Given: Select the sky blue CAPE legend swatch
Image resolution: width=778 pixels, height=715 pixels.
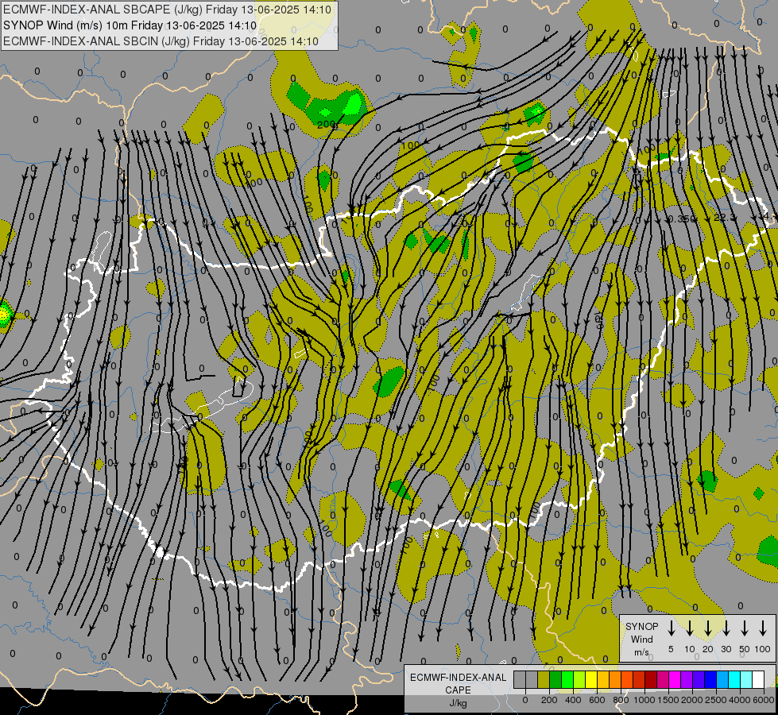Looking at the screenshot, I should pyautogui.click(x=722, y=679).
